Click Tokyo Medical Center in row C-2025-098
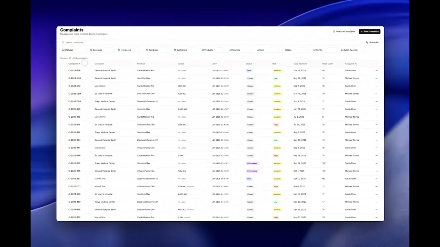440x247 pixels. click(x=105, y=102)
